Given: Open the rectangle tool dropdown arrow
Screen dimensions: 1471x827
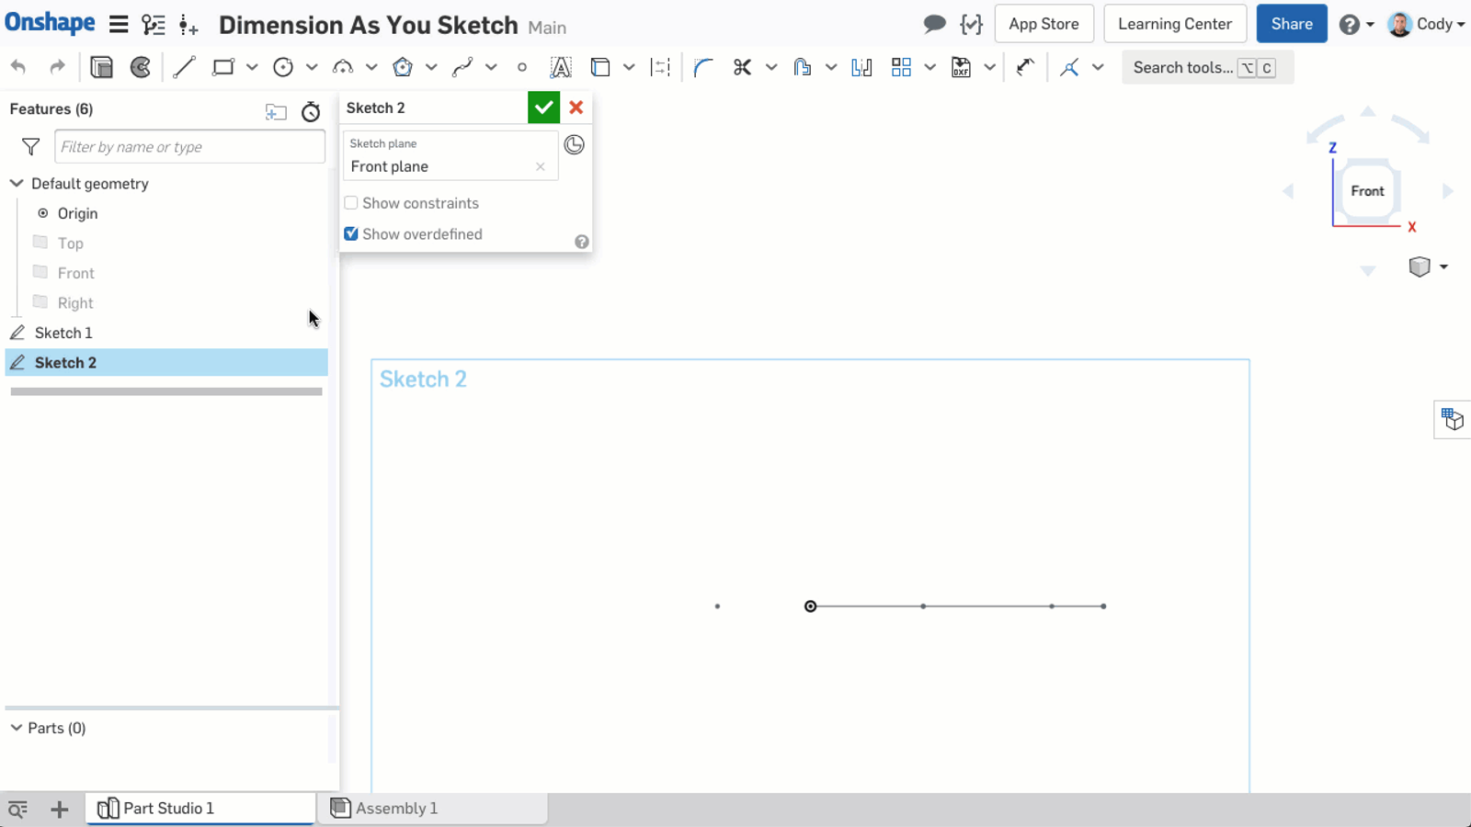Looking at the screenshot, I should pos(252,67).
